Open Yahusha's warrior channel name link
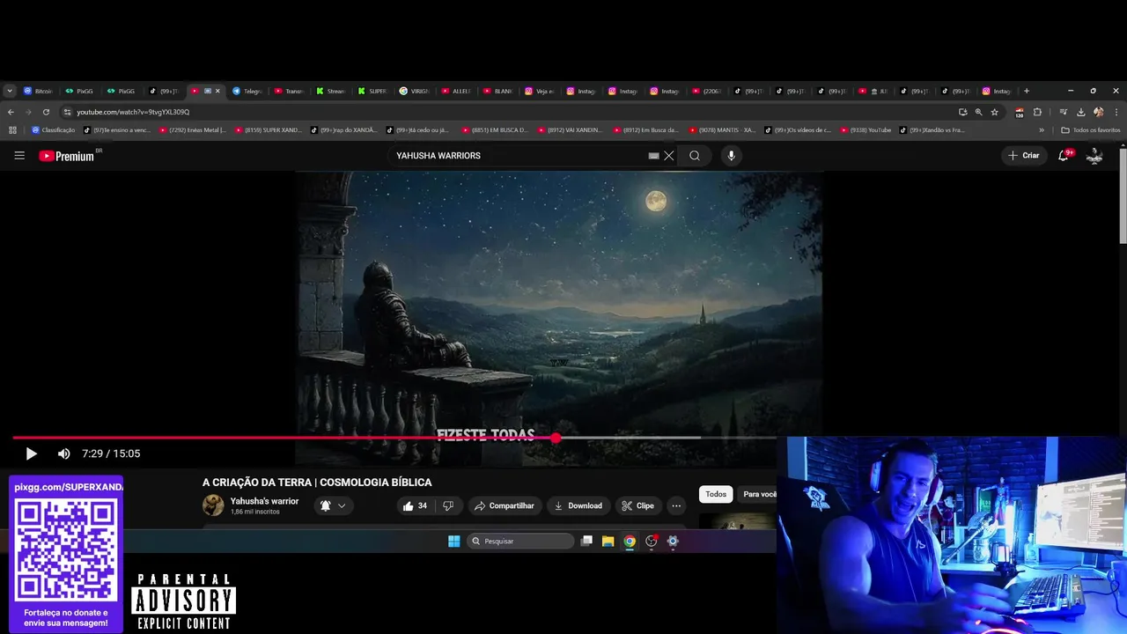The image size is (1127, 634). click(x=264, y=501)
